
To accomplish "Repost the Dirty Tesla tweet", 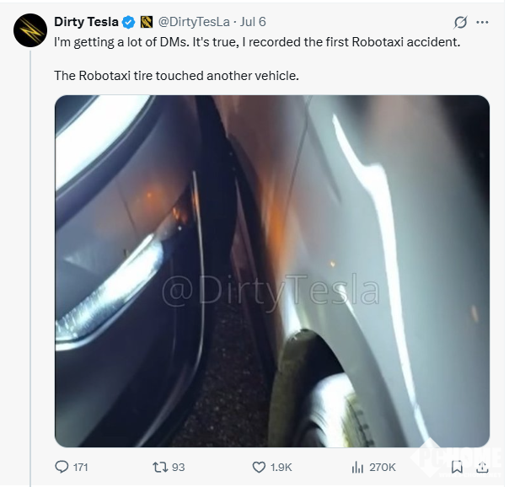I will (158, 467).
